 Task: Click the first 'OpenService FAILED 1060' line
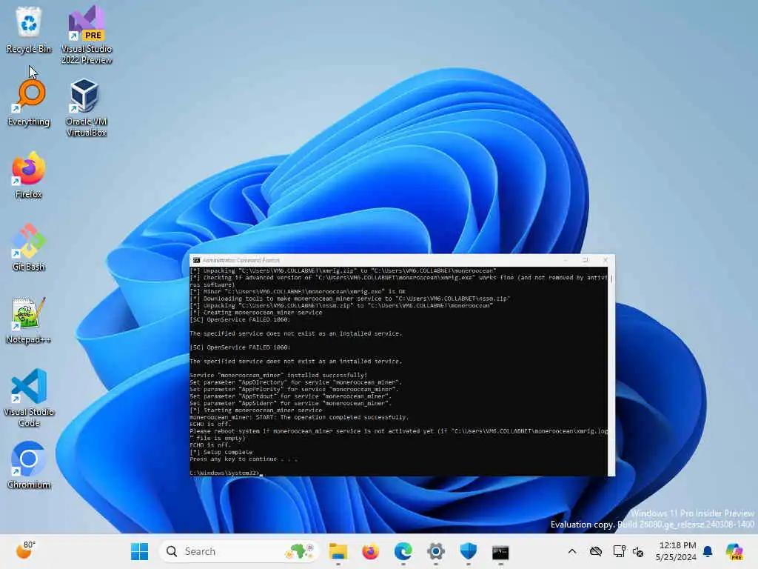240,320
